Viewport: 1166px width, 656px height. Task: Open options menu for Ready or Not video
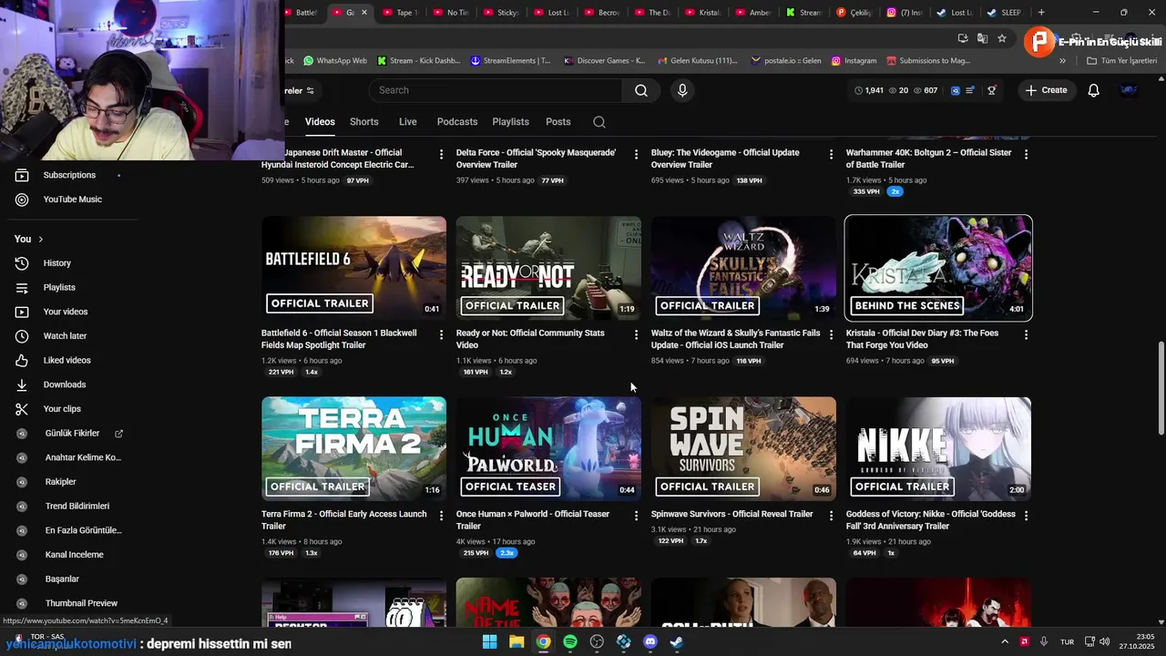pyautogui.click(x=636, y=334)
